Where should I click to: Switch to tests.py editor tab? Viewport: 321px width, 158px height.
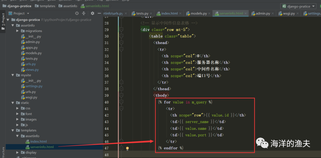[140, 13]
